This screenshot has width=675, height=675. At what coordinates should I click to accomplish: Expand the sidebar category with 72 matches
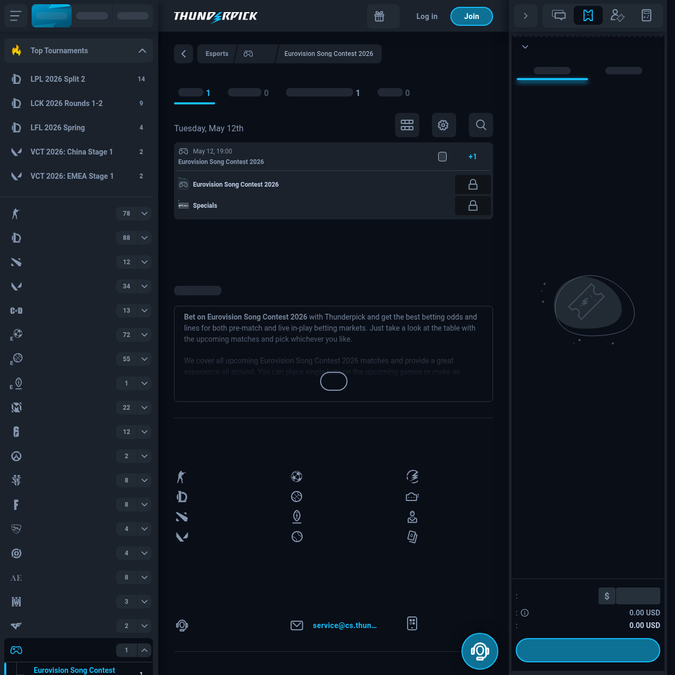(144, 335)
